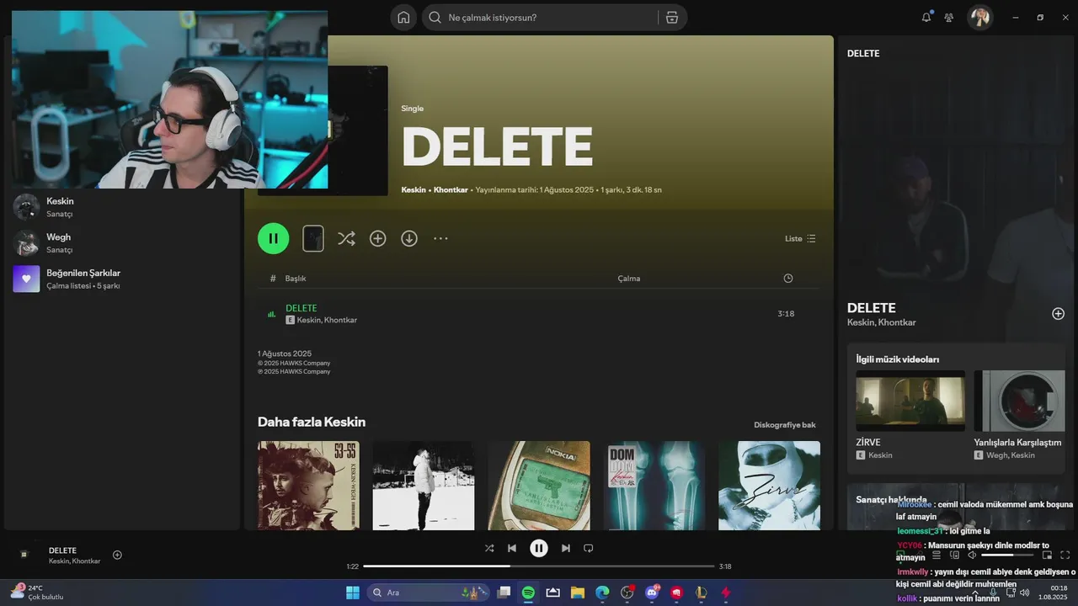Image resolution: width=1078 pixels, height=606 pixels.
Task: Open Task View on the taskbar
Action: tap(504, 593)
